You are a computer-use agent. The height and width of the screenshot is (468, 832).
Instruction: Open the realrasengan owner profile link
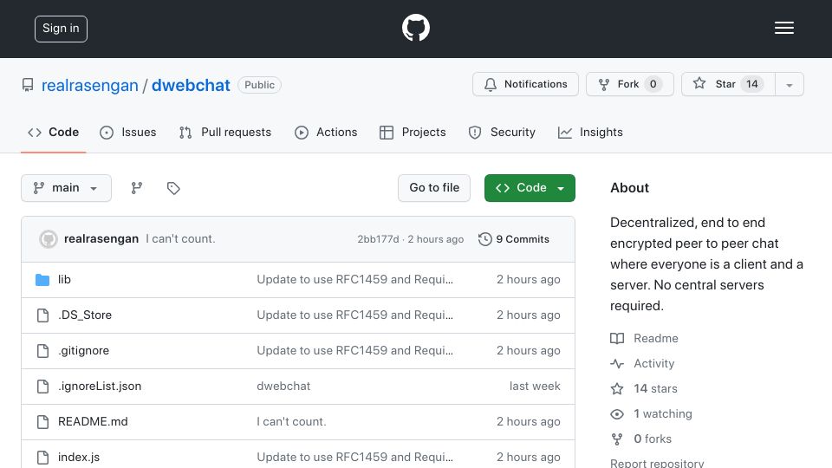click(x=89, y=85)
